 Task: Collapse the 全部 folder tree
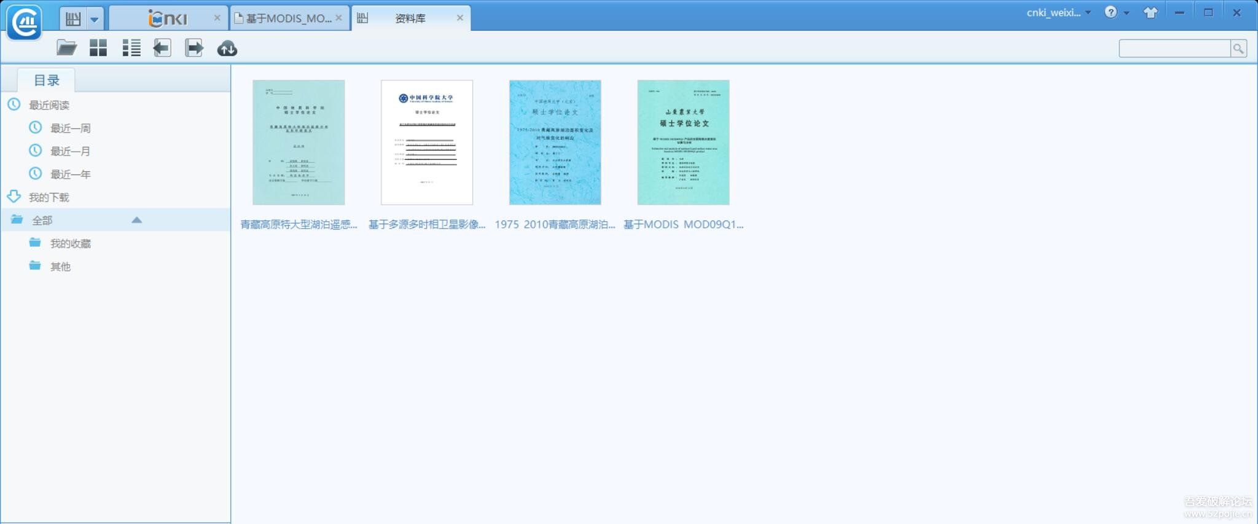tap(136, 220)
